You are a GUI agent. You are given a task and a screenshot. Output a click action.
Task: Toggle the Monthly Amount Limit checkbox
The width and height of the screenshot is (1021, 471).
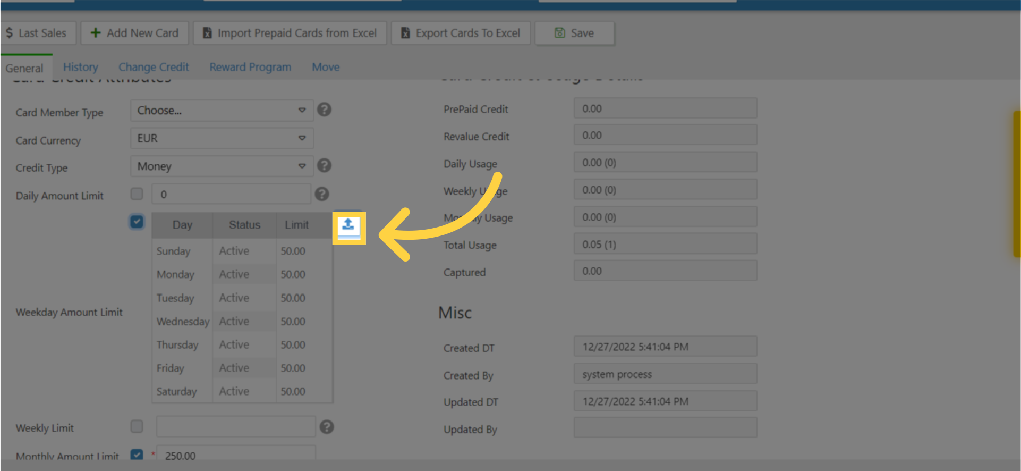[137, 455]
